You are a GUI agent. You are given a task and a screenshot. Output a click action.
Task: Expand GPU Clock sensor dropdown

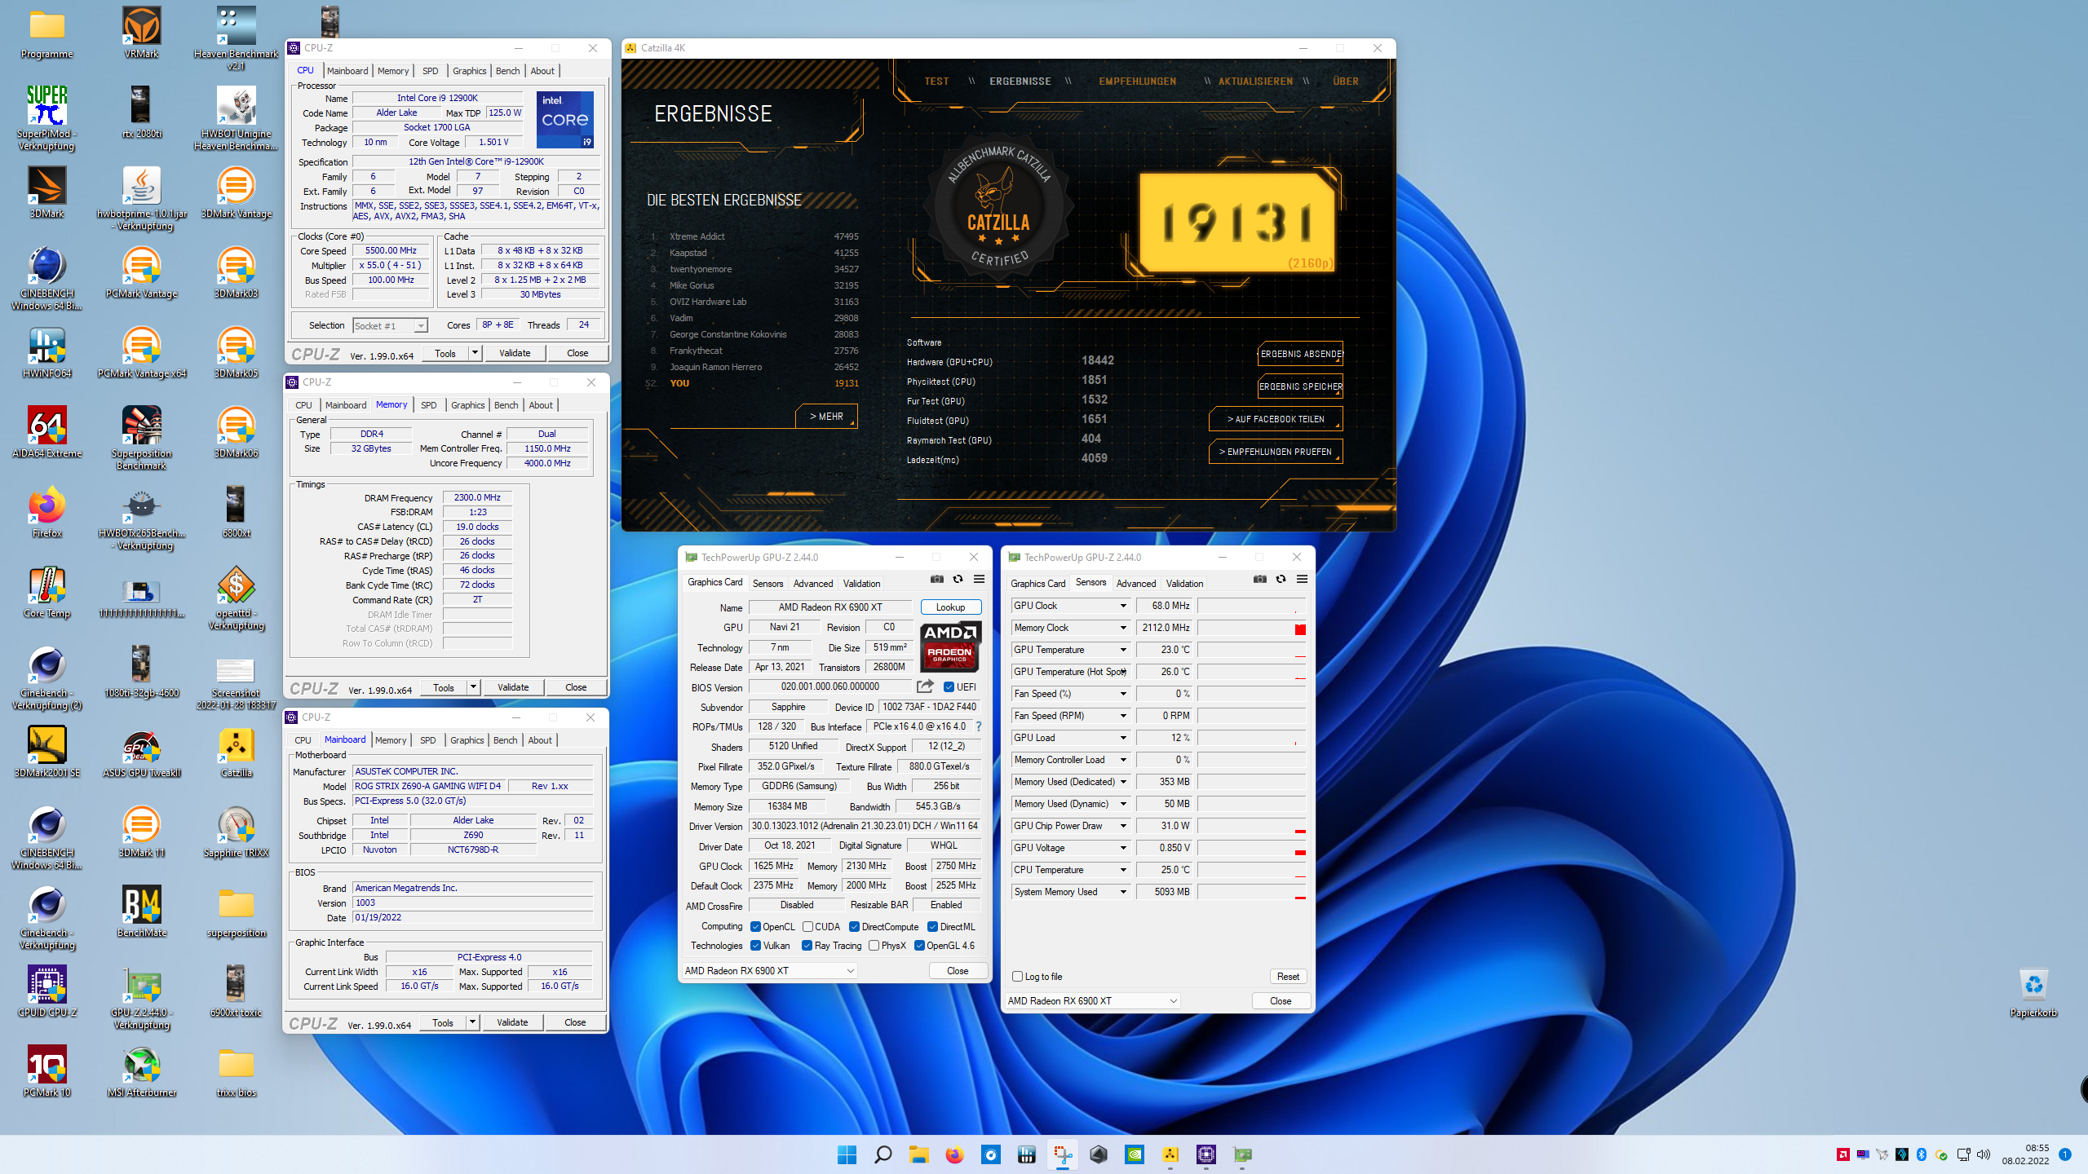point(1123,606)
